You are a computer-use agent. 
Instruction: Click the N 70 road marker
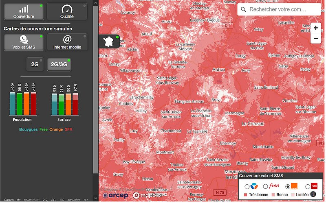pos(220,192)
